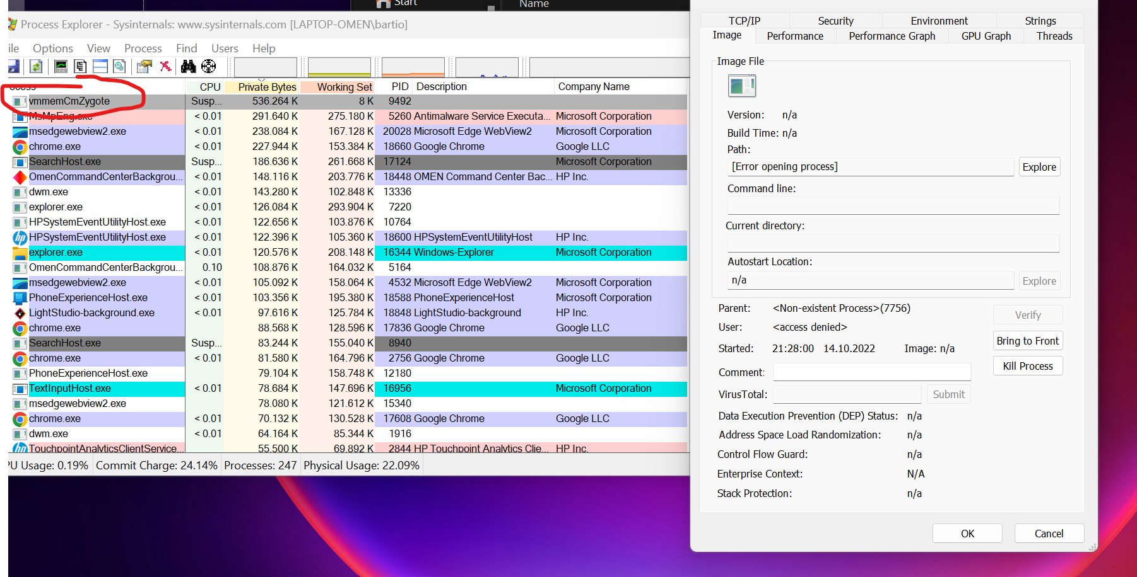The width and height of the screenshot is (1137, 577).
Task: Click the PID column header
Action: coord(395,87)
